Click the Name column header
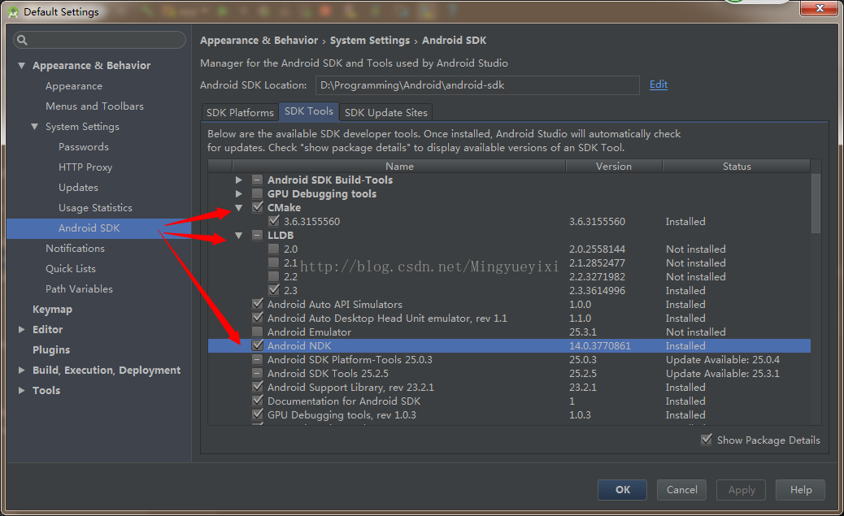The image size is (844, 516). [x=399, y=167]
